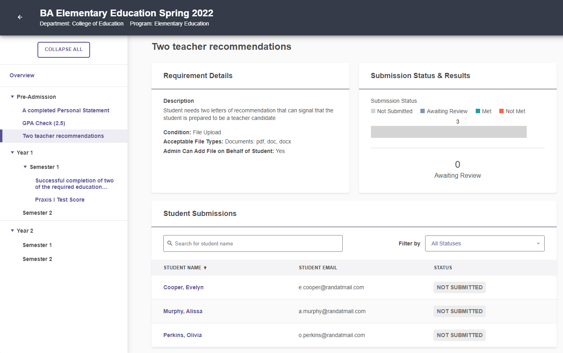Image resolution: width=563 pixels, height=353 pixels.
Task: Click email o.perkins@randatmail.com
Action: click(x=332, y=335)
